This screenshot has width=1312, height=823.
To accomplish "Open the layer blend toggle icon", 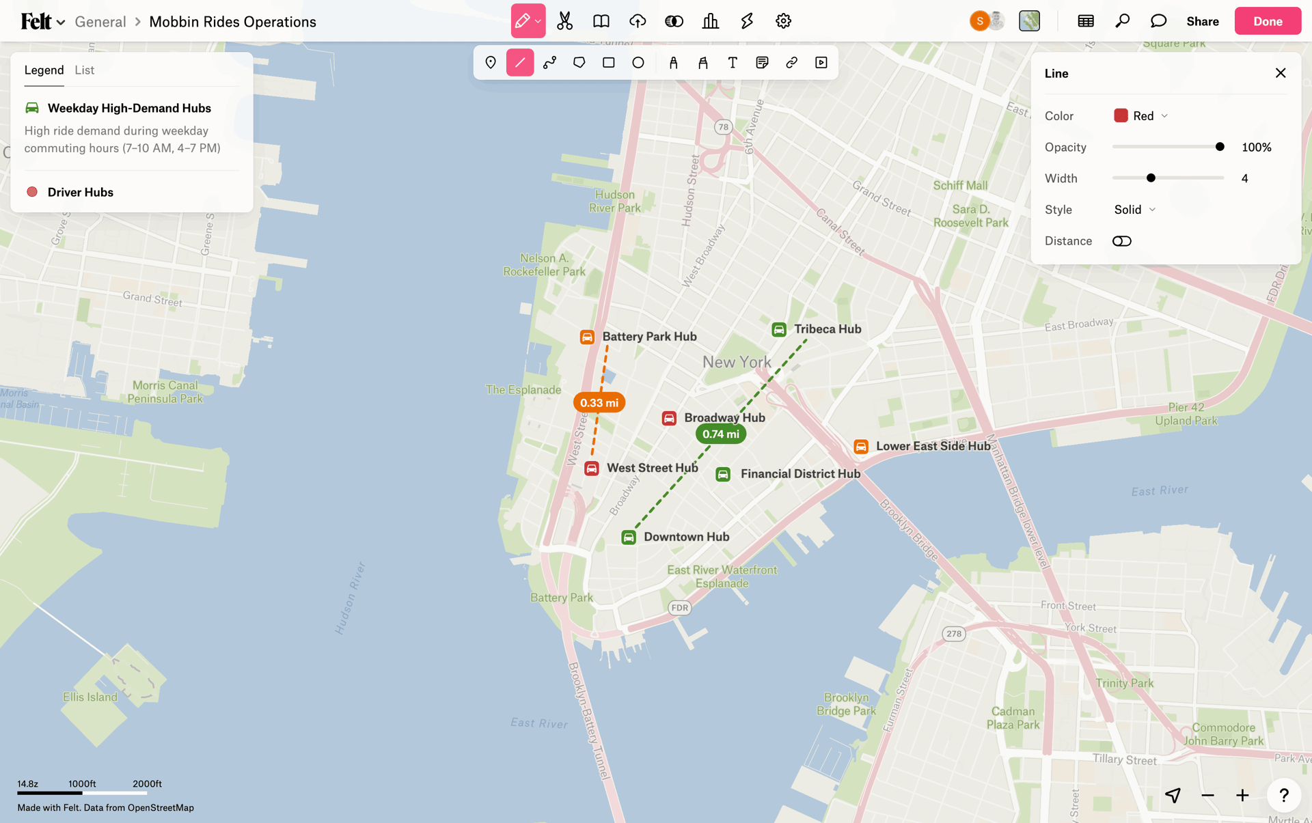I will coord(674,21).
